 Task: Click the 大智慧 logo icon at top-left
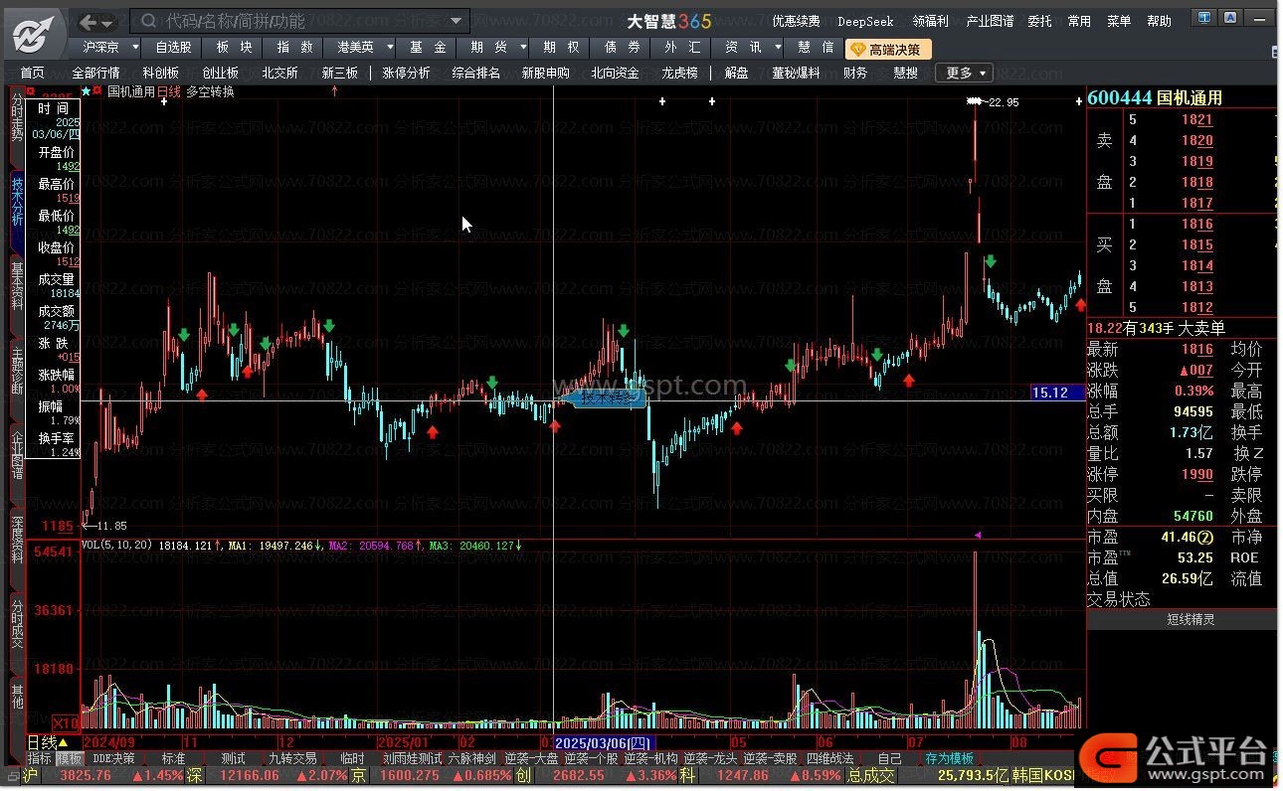[35, 35]
